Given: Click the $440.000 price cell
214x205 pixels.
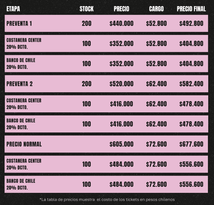Looking at the screenshot, I should [121, 23].
